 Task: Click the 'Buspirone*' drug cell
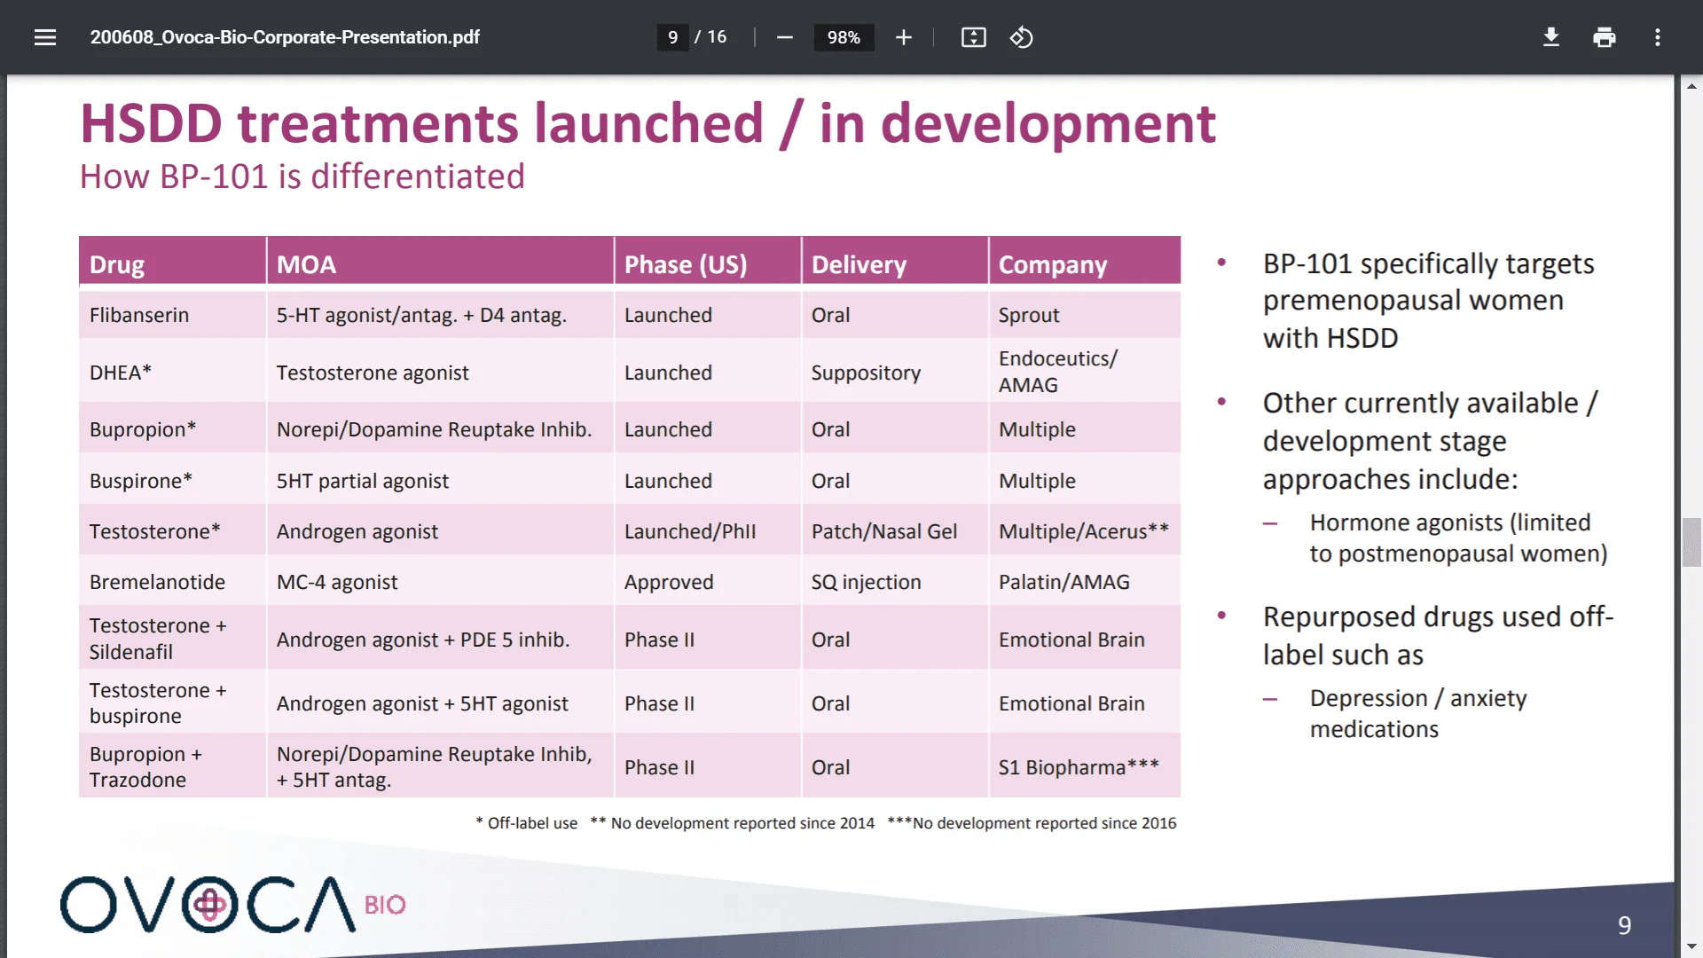[x=172, y=480]
